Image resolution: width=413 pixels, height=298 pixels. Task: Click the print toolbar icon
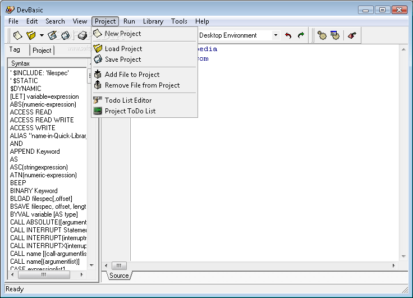point(82,35)
